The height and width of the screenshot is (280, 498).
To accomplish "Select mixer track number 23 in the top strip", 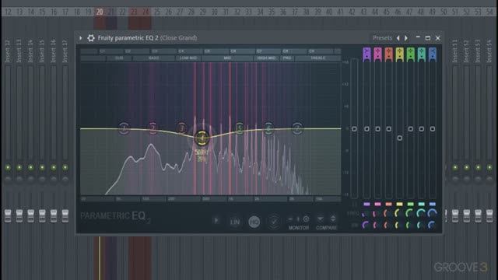I will [134, 12].
